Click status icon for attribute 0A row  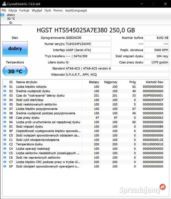[x=5, y=122]
